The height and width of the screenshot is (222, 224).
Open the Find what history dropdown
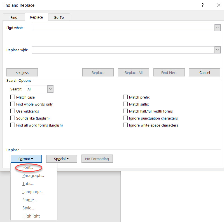[218, 28]
